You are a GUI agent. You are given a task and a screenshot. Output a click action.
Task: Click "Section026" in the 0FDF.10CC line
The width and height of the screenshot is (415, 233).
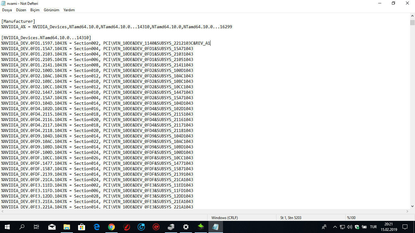(x=86, y=158)
